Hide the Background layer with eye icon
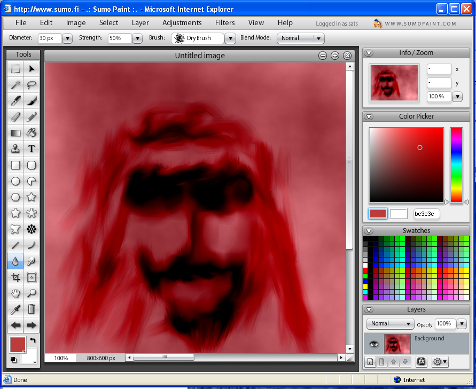This screenshot has height=389, width=476. click(x=374, y=344)
